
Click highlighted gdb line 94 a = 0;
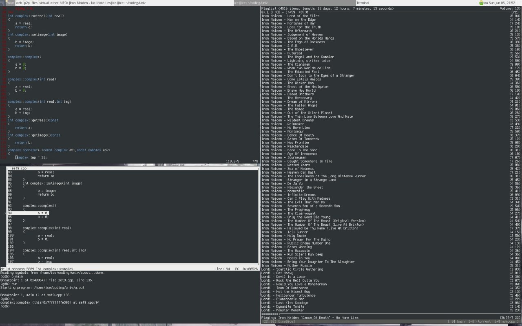29,213
